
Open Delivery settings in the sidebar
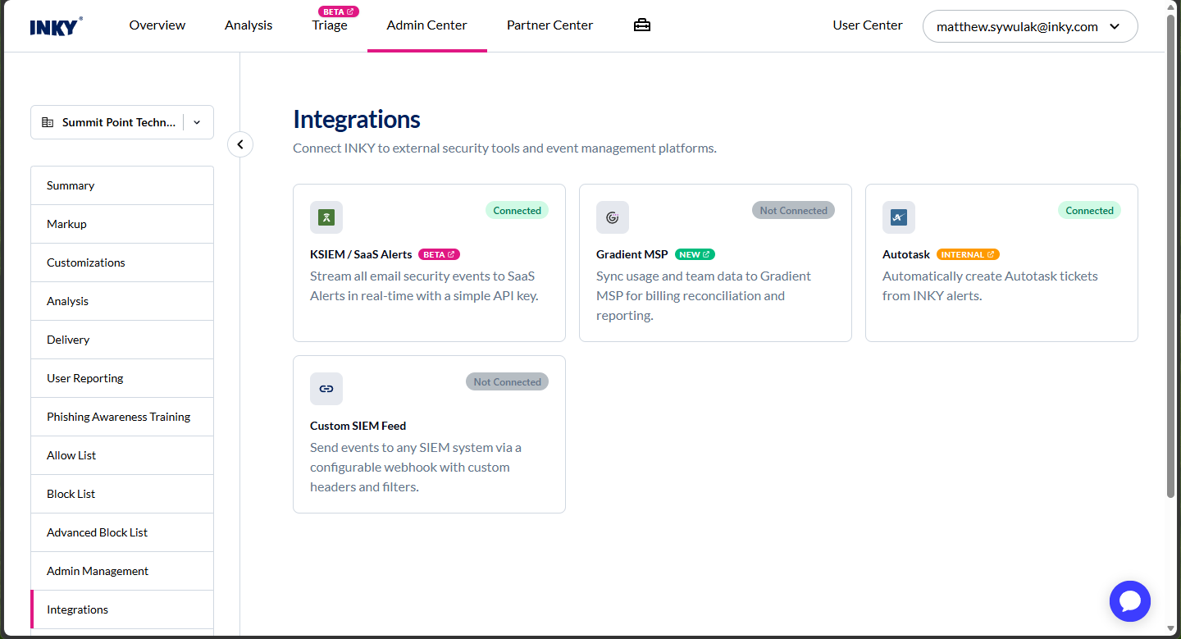pos(122,340)
